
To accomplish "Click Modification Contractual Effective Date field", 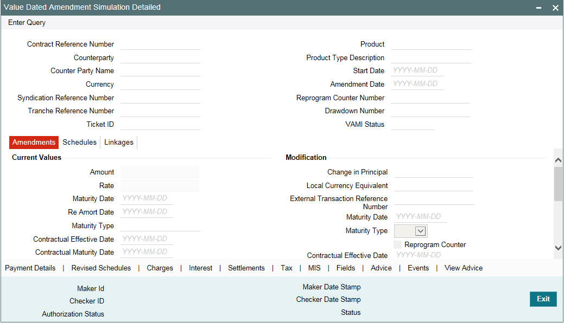I will [x=421, y=255].
